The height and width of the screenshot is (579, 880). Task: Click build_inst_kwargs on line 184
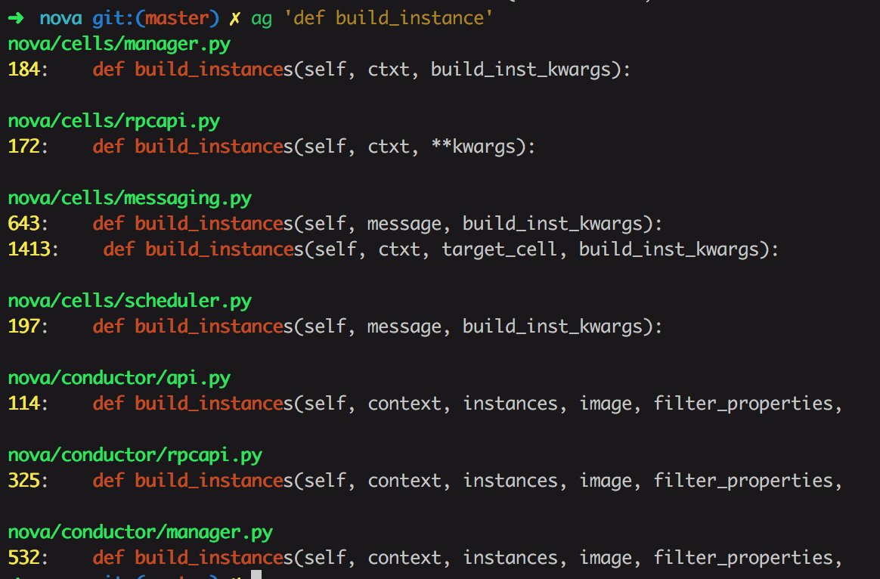tap(521, 70)
